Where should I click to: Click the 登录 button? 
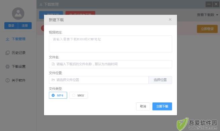pos(11,26)
